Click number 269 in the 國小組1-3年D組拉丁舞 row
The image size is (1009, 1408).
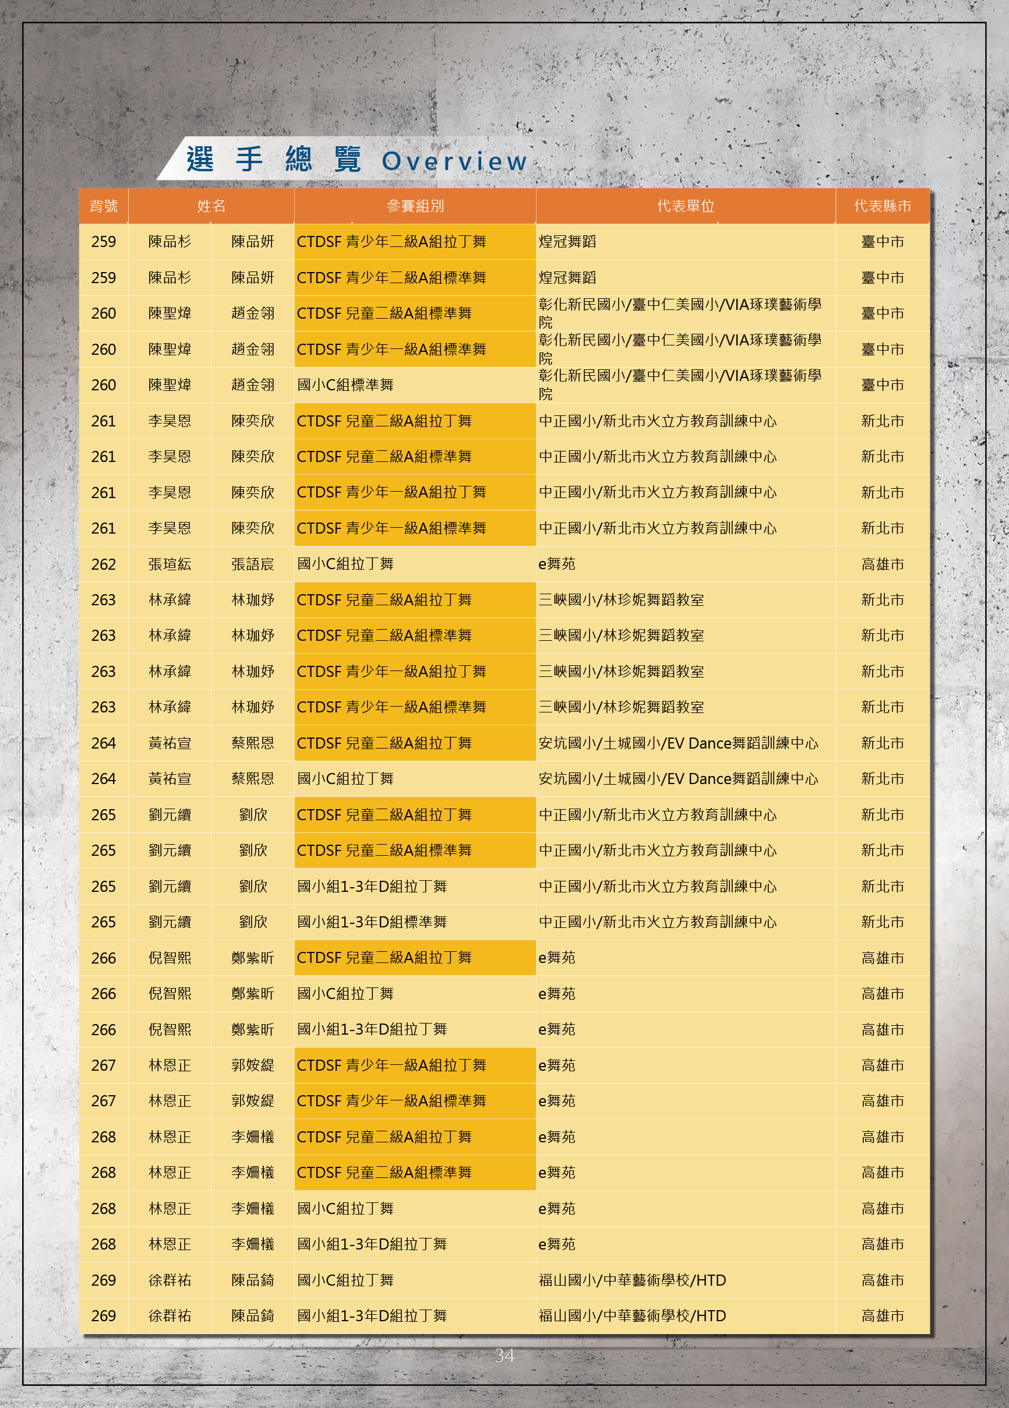point(104,1316)
